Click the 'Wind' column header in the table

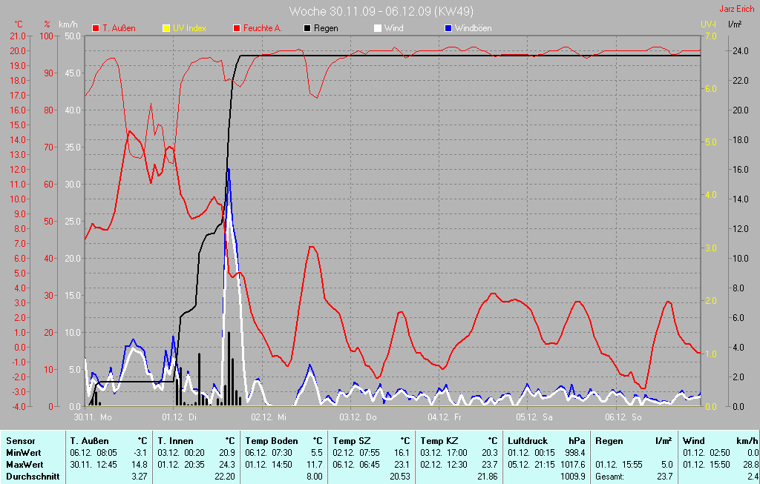pyautogui.click(x=694, y=441)
